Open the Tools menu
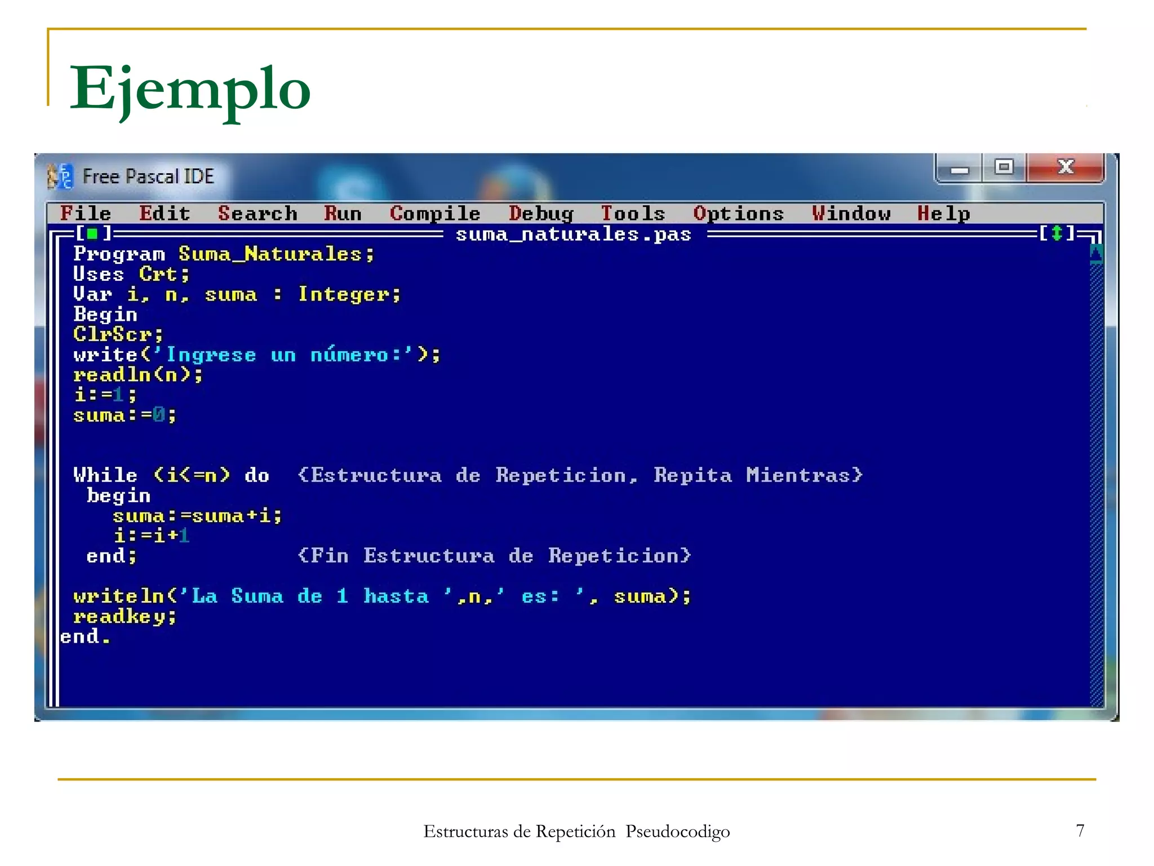Image resolution: width=1154 pixels, height=866 pixels. pyautogui.click(x=633, y=213)
